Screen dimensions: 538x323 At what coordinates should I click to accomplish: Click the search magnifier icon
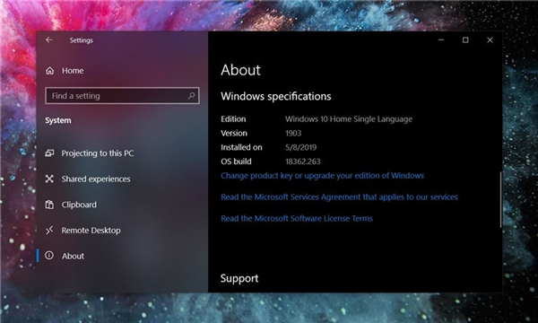pos(192,96)
